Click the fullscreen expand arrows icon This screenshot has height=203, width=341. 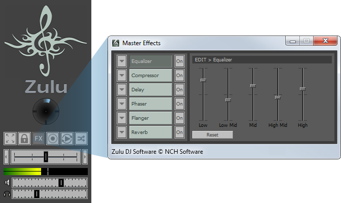pos(10,139)
